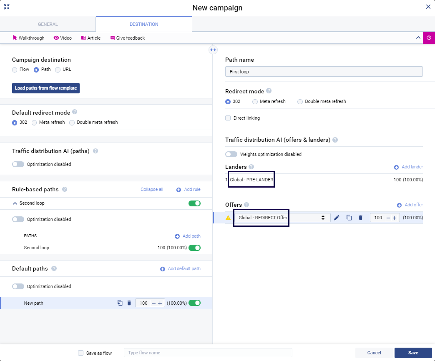Image resolution: width=435 pixels, height=361 pixels.
Task: Switch to the GENERAL tab
Action: point(48,24)
